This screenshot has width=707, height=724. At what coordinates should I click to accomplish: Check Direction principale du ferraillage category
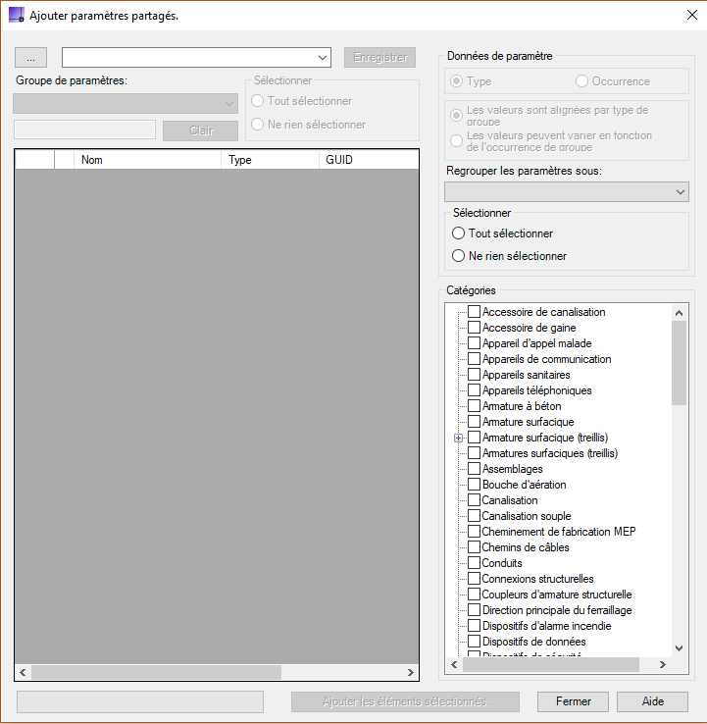pyautogui.click(x=474, y=610)
